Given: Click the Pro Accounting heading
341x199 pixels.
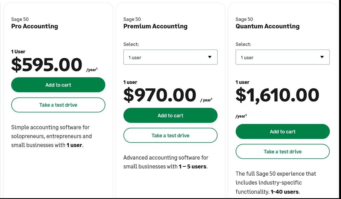Looking at the screenshot, I should (x=35, y=26).
